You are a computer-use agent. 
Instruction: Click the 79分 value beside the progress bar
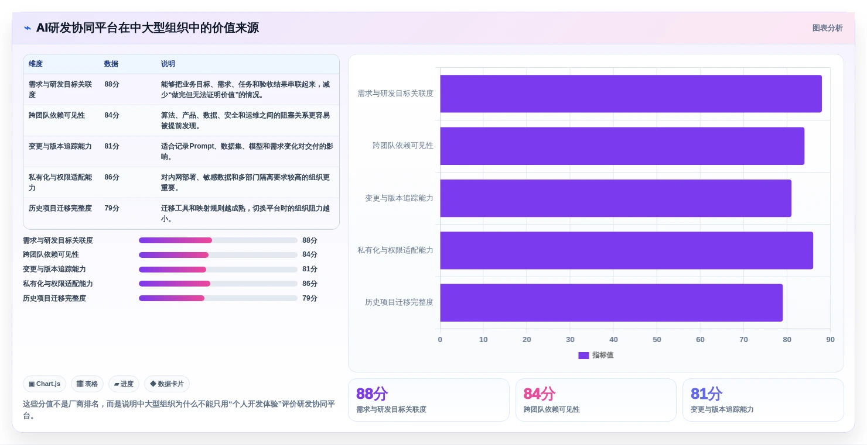tap(310, 298)
